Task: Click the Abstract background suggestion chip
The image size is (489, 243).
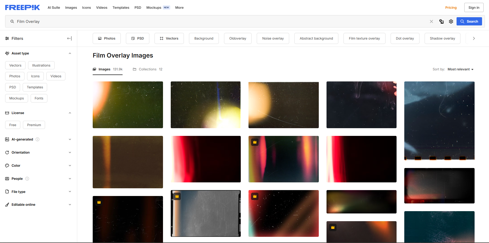Action: (316, 39)
